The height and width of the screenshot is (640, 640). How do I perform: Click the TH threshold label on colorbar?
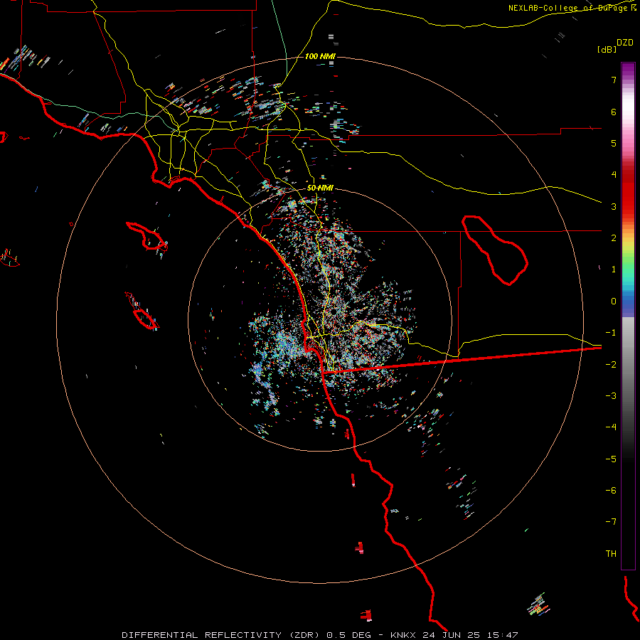click(611, 554)
